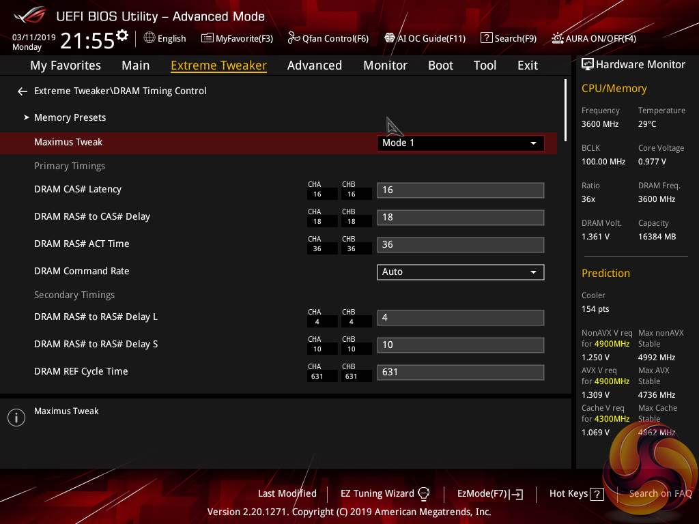Click the settings gear next to clock
Image resolution: width=699 pixels, height=524 pixels.
(x=122, y=35)
